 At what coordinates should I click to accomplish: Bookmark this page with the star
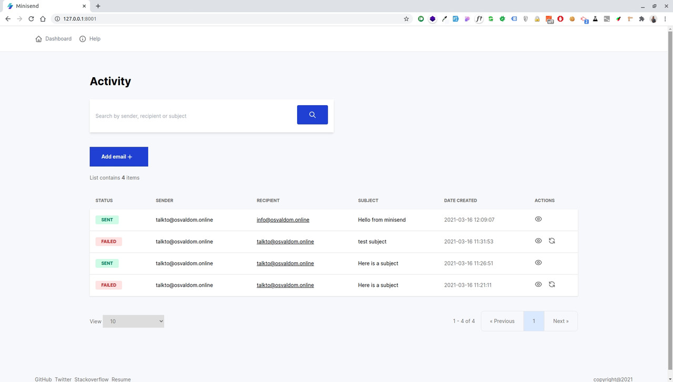click(406, 19)
